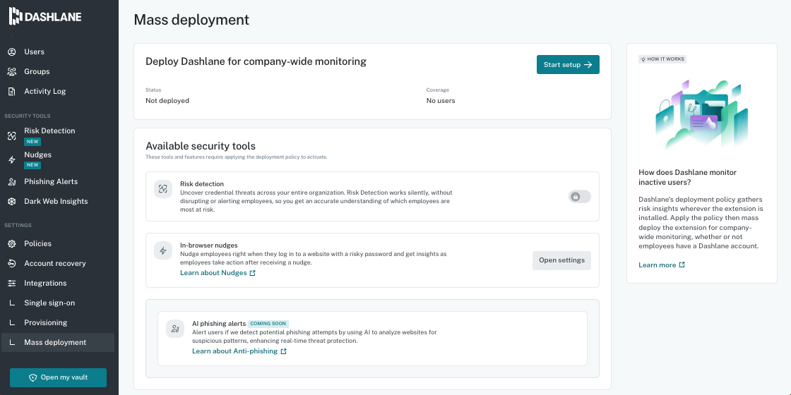Follow the Learn about Nudges link

click(218, 272)
